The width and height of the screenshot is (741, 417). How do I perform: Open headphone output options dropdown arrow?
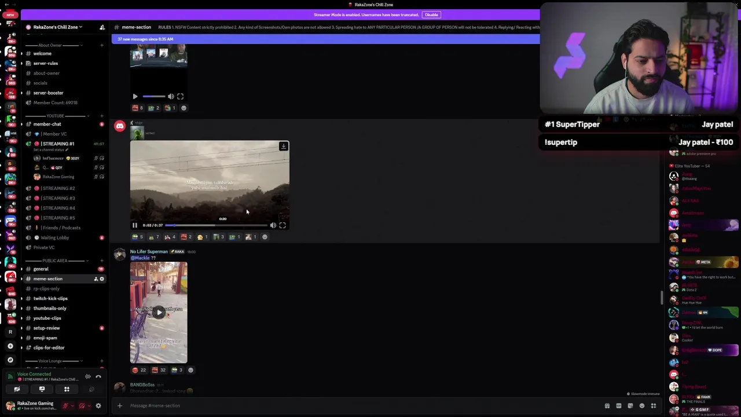point(89,405)
